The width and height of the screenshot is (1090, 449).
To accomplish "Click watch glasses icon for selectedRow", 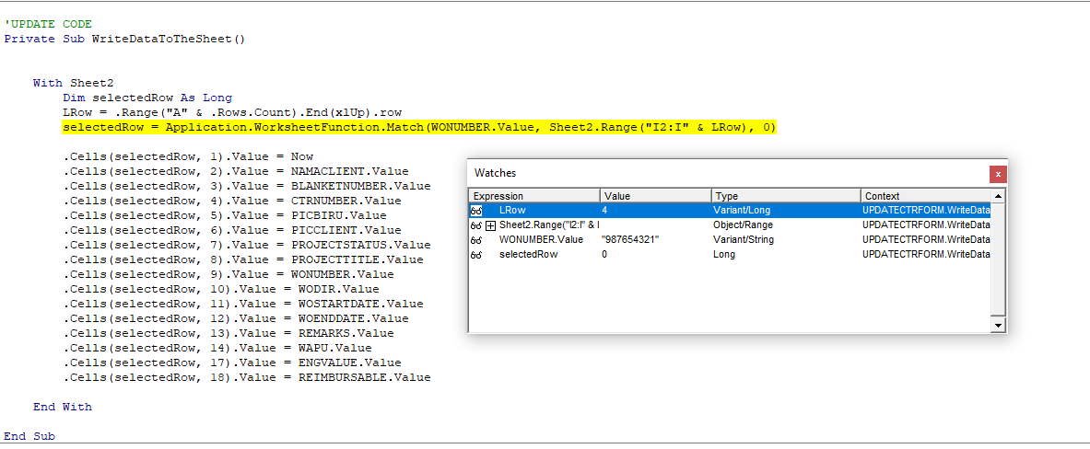I will 476,256.
